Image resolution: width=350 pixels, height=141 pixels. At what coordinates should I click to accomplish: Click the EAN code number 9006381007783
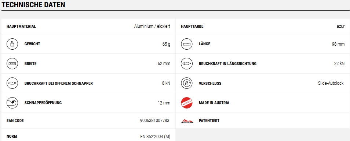tap(155, 121)
